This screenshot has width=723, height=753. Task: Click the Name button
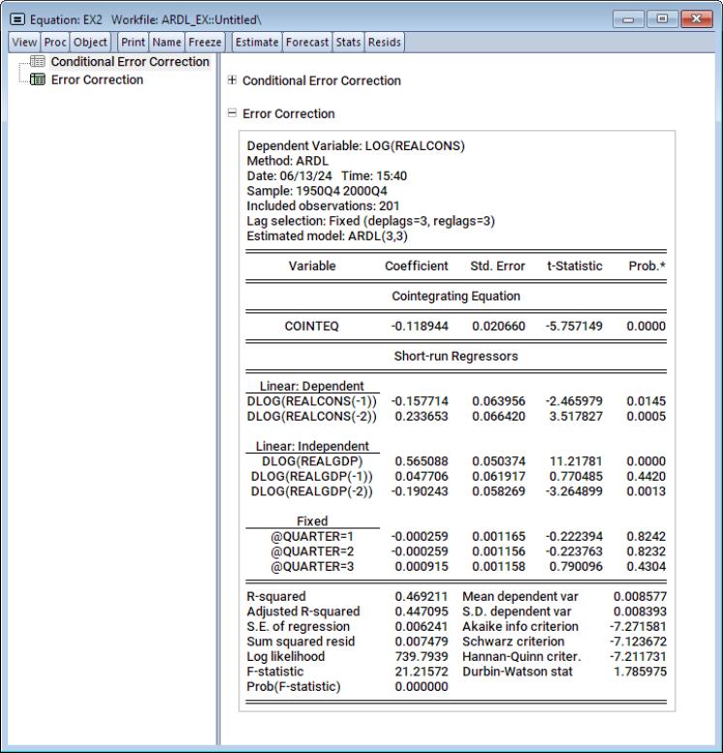(x=169, y=42)
